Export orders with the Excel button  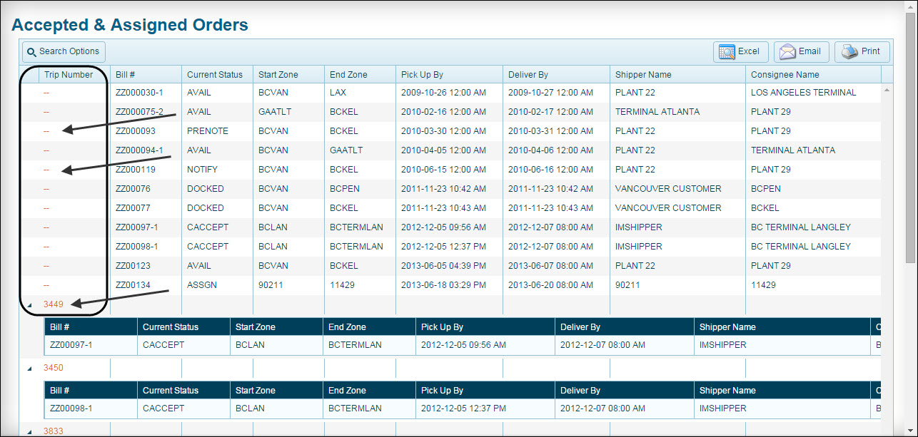coord(741,51)
